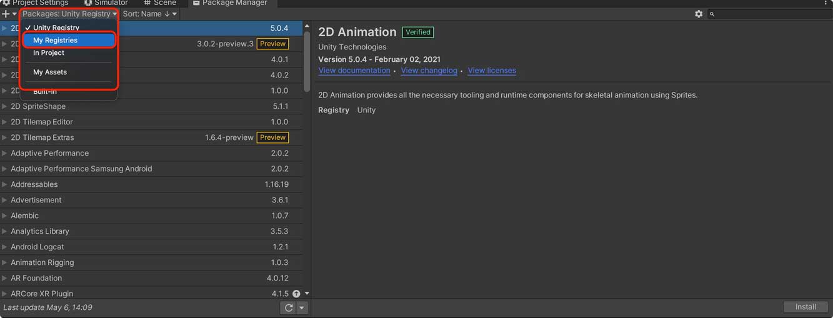Select the ARCore XR Plugin package

pos(151,293)
